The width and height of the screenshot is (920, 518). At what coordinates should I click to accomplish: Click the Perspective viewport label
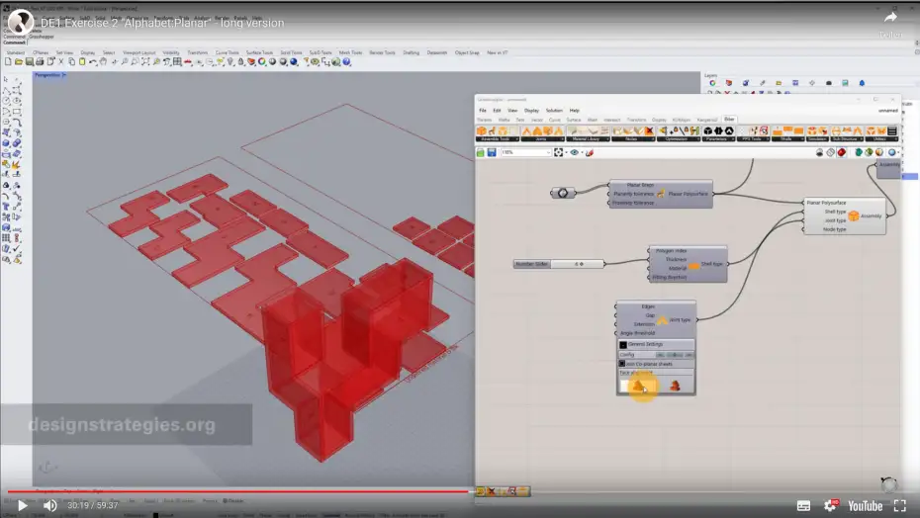48,75
